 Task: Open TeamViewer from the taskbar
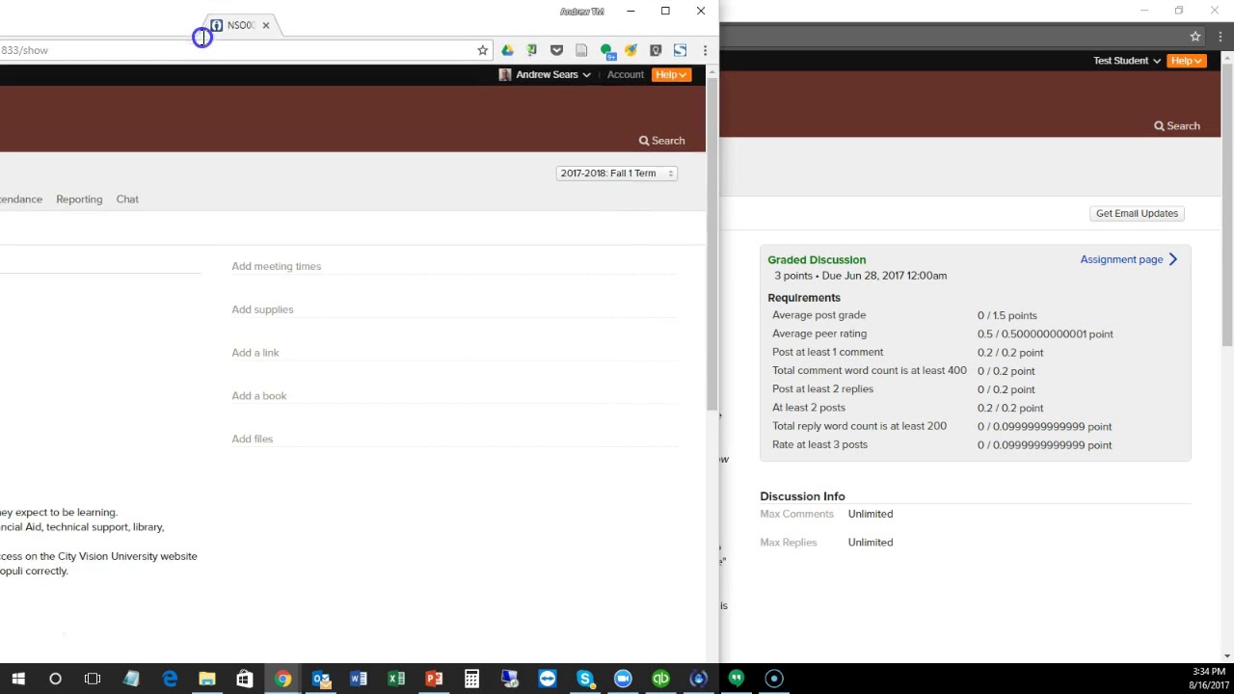(x=547, y=679)
